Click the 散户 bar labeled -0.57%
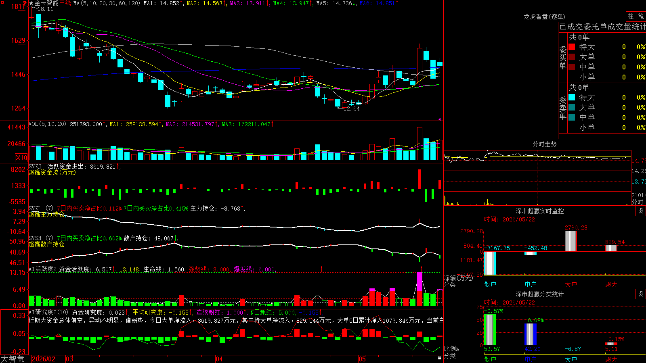 490,330
